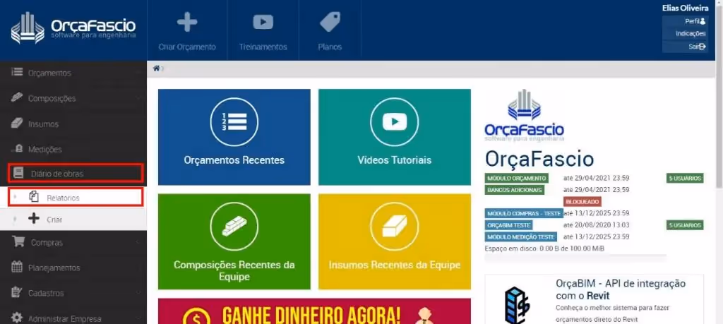Open Composições Recentes da Equipe tile
This screenshot has width=723, height=324.
[x=234, y=241]
